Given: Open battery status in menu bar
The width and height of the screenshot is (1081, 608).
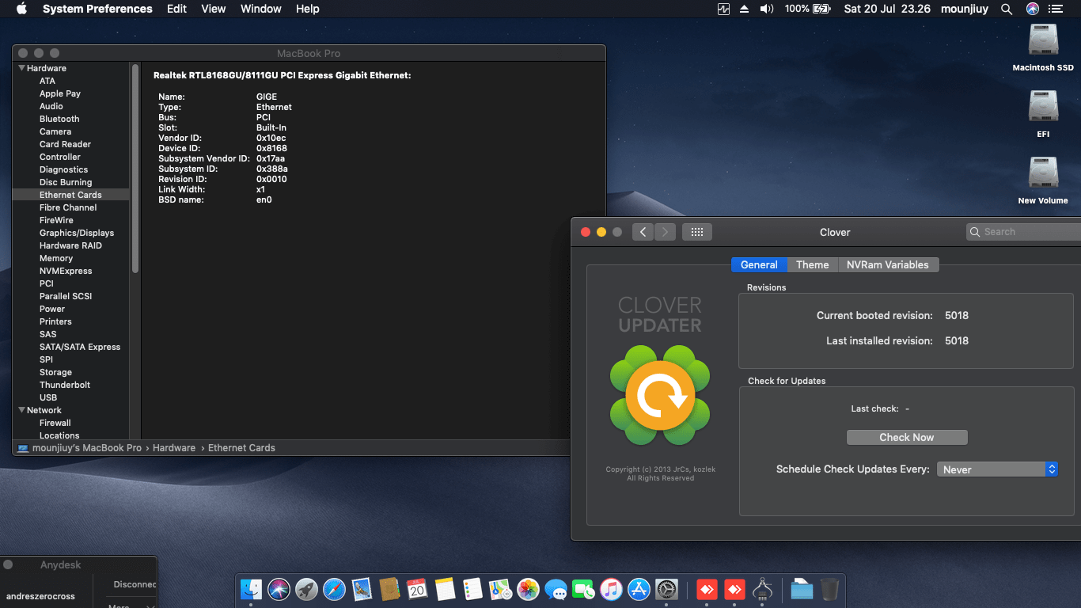Looking at the screenshot, I should pyautogui.click(x=808, y=9).
